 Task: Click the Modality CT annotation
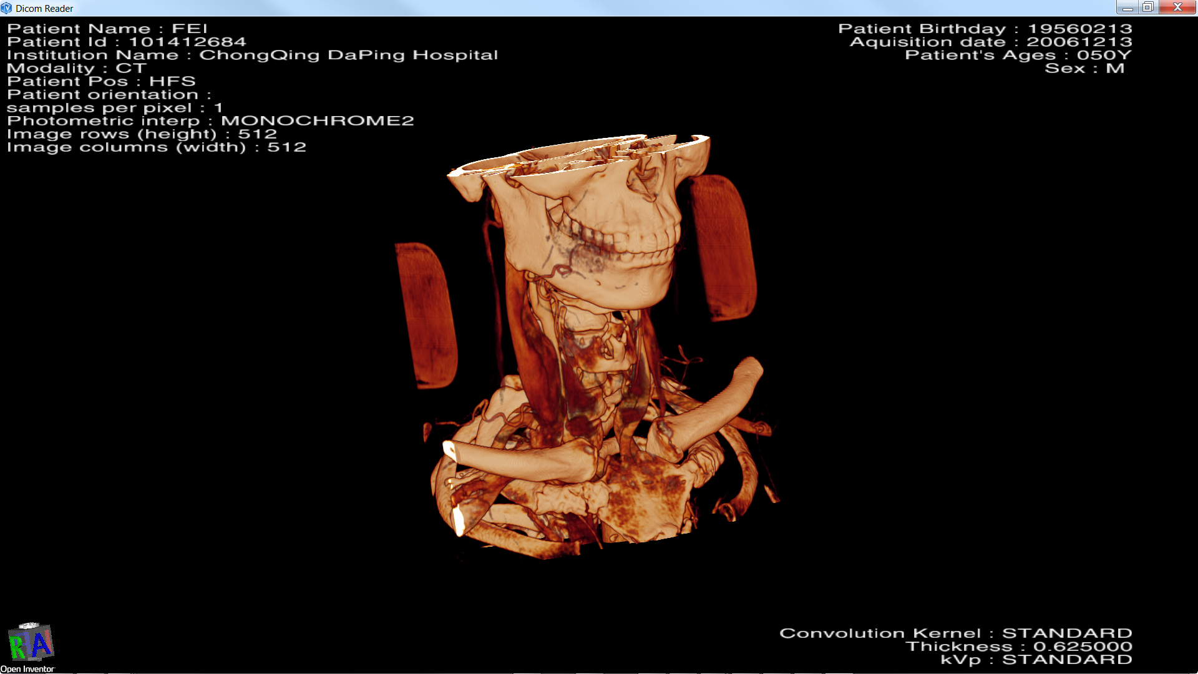point(77,68)
